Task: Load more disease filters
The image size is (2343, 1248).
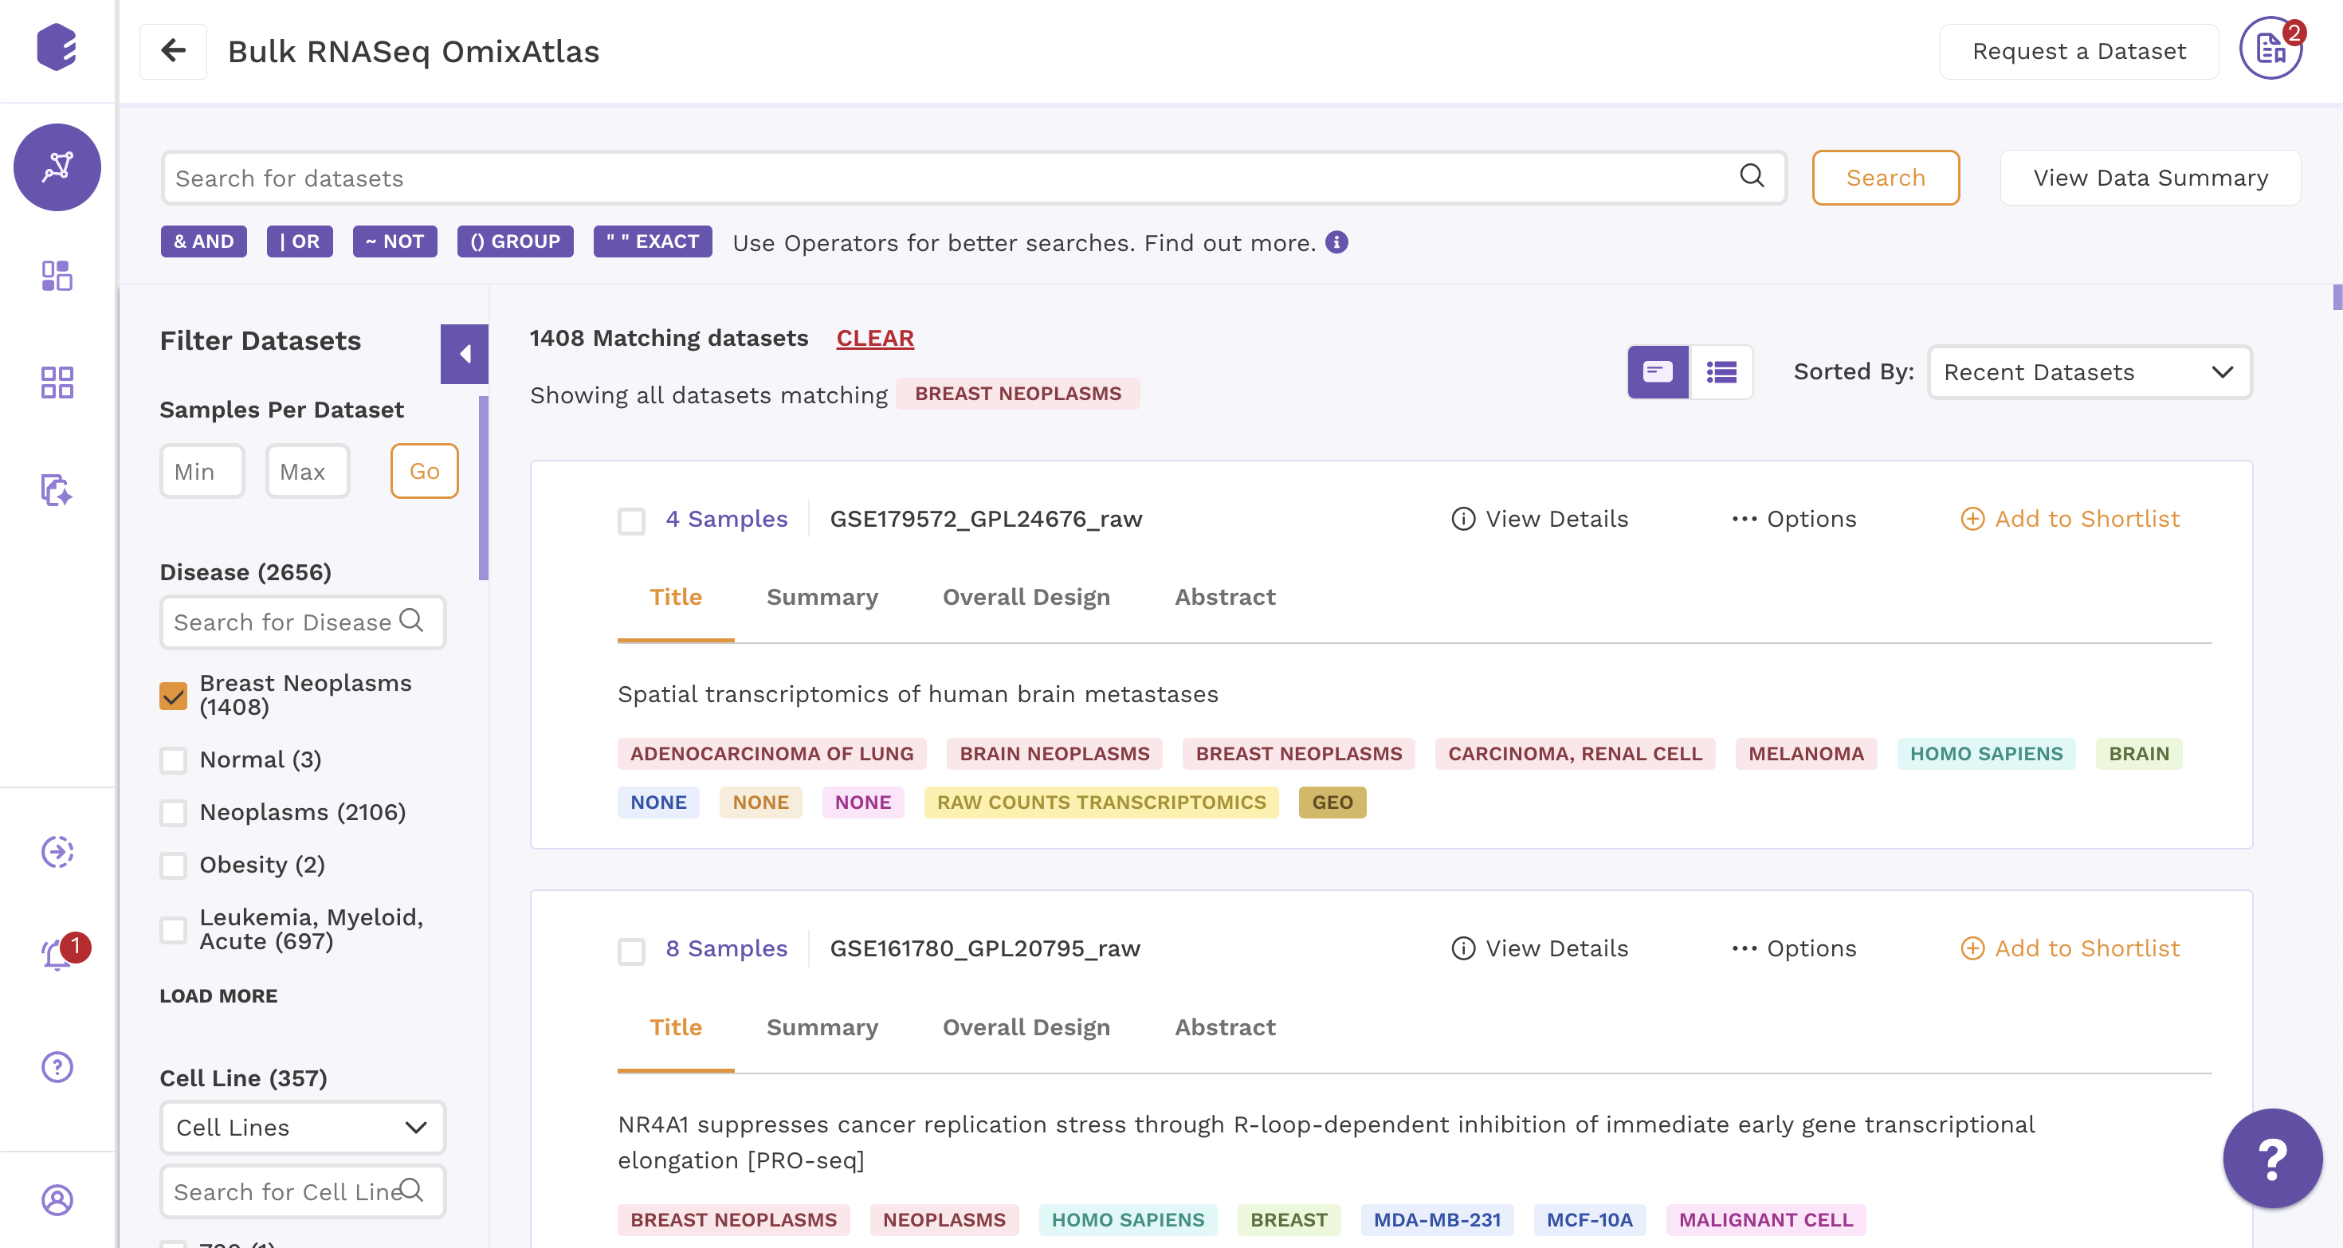Action: [218, 995]
